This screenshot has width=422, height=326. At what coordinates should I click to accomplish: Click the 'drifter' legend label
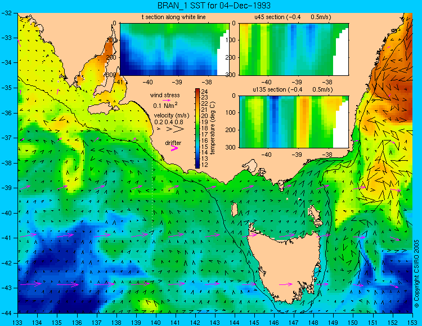pos(173,143)
